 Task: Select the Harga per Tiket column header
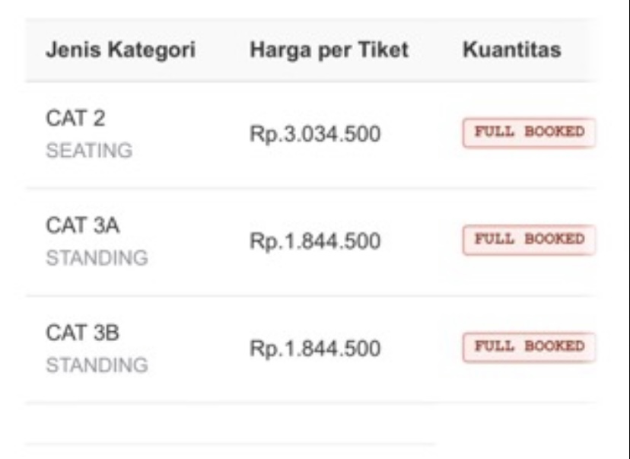pyautogui.click(x=329, y=51)
